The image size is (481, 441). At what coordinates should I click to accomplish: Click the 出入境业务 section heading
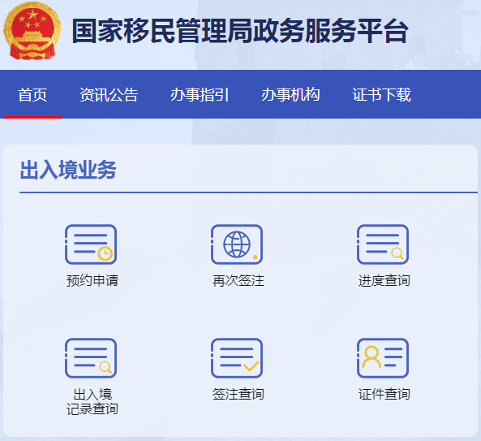[68, 170]
